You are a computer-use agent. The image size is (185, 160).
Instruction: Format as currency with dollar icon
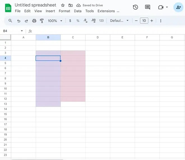tap(70, 21)
